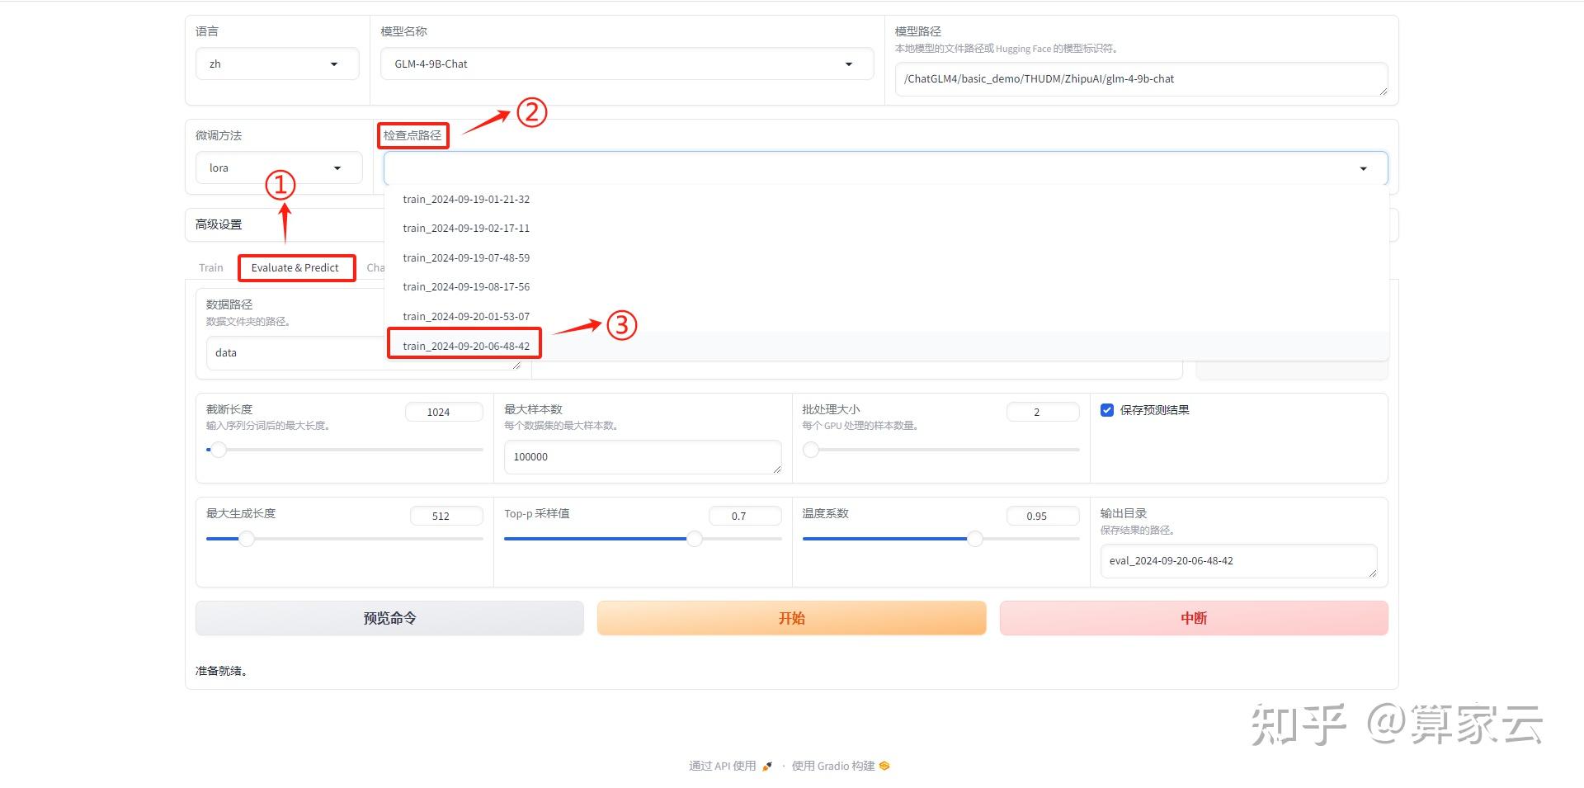Open the 通过 API 使用 link
This screenshot has height=788, width=1584.
click(721, 765)
